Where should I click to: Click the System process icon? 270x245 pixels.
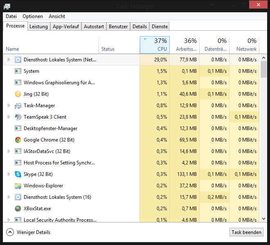[x=18, y=71]
